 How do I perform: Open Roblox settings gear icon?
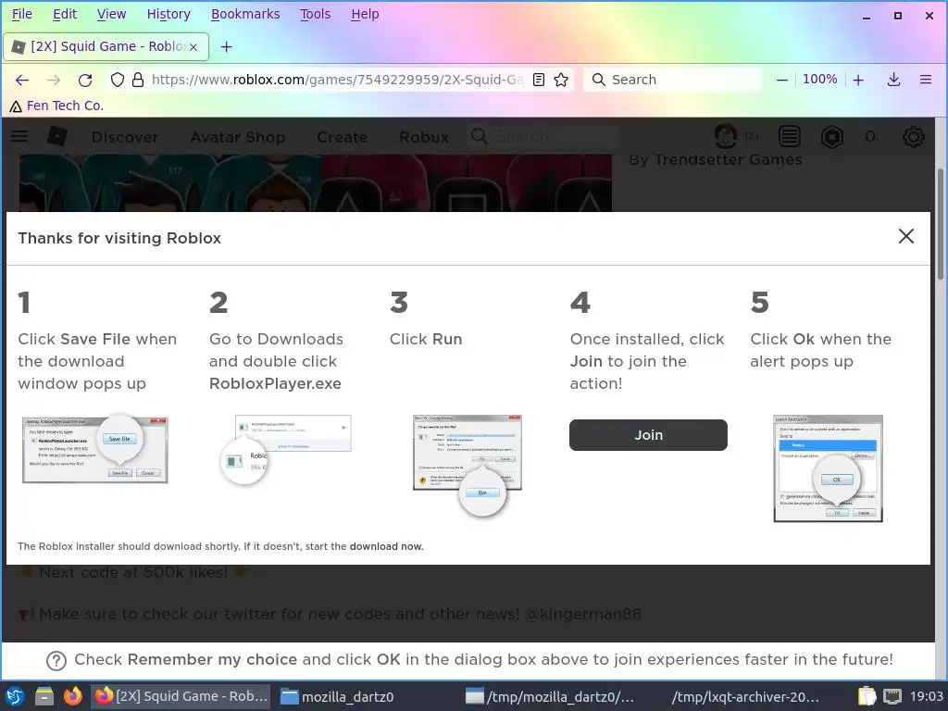point(913,137)
